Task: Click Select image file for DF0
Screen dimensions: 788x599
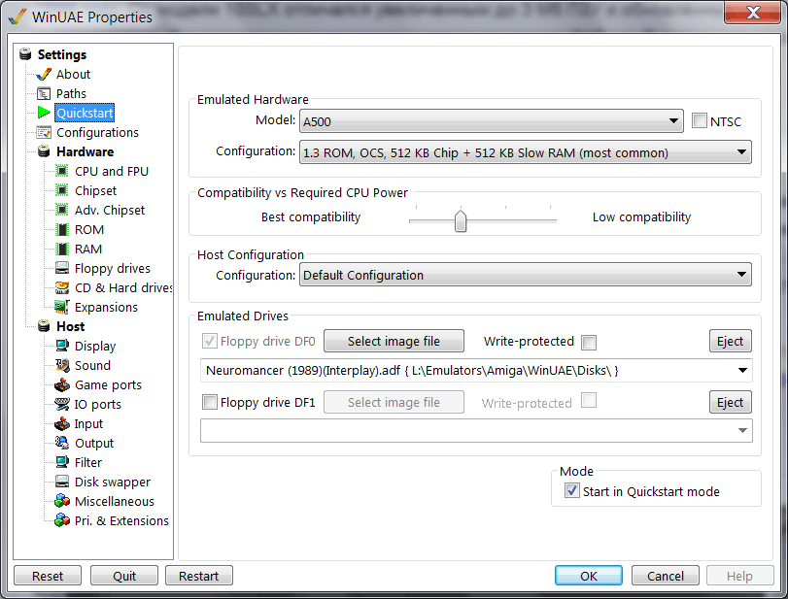Action: click(394, 342)
